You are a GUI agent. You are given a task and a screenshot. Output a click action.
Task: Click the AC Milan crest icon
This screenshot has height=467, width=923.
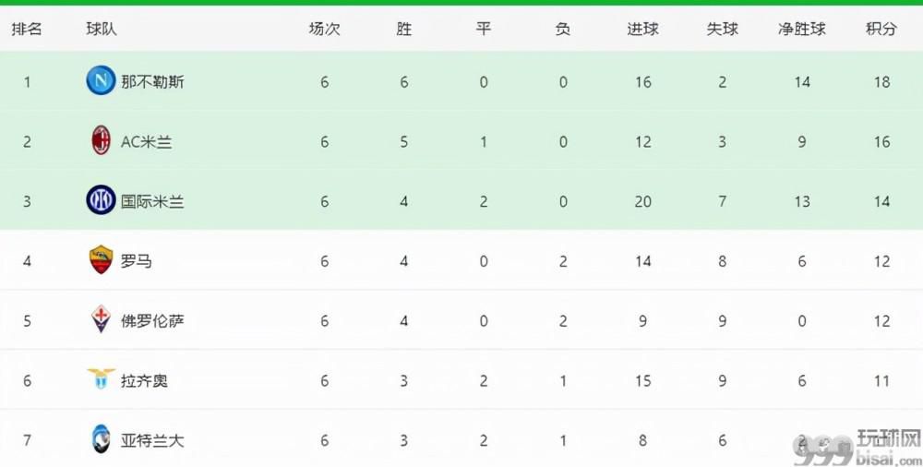click(101, 141)
